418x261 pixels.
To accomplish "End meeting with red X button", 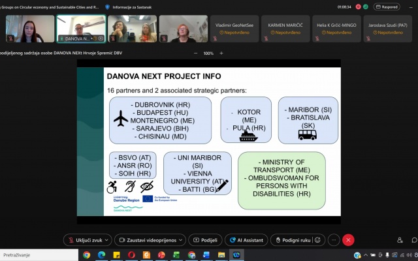I will click(x=348, y=240).
